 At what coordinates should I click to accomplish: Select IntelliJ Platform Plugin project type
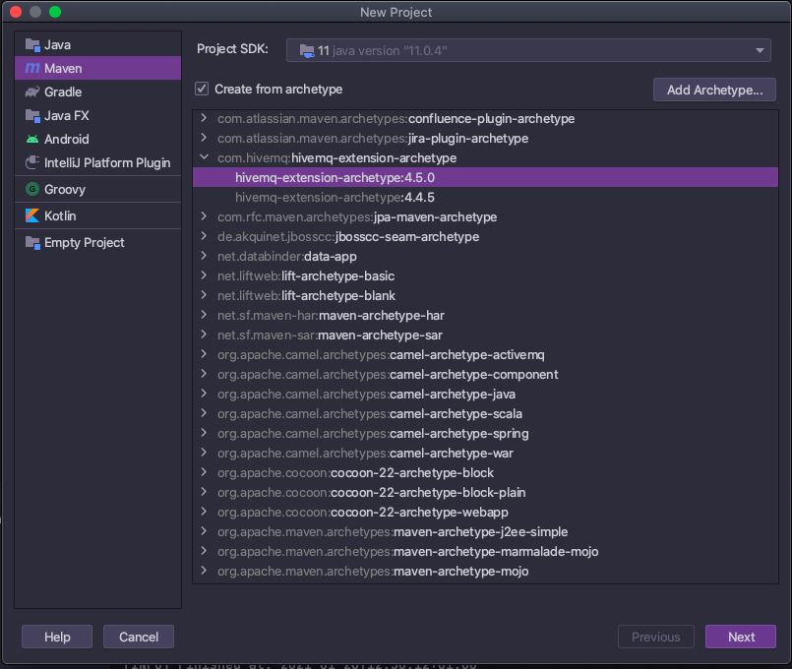click(x=98, y=162)
